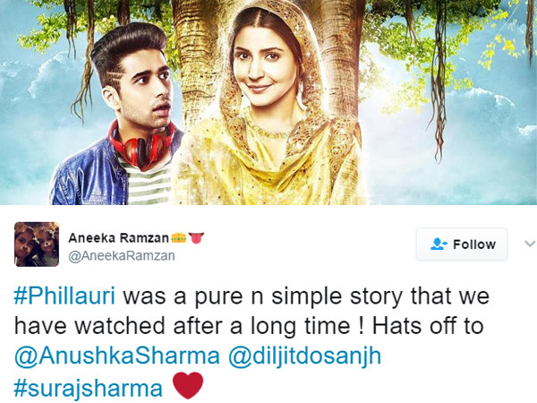Click the words 'Hats off to'
The image size is (537, 403).
click(x=428, y=326)
